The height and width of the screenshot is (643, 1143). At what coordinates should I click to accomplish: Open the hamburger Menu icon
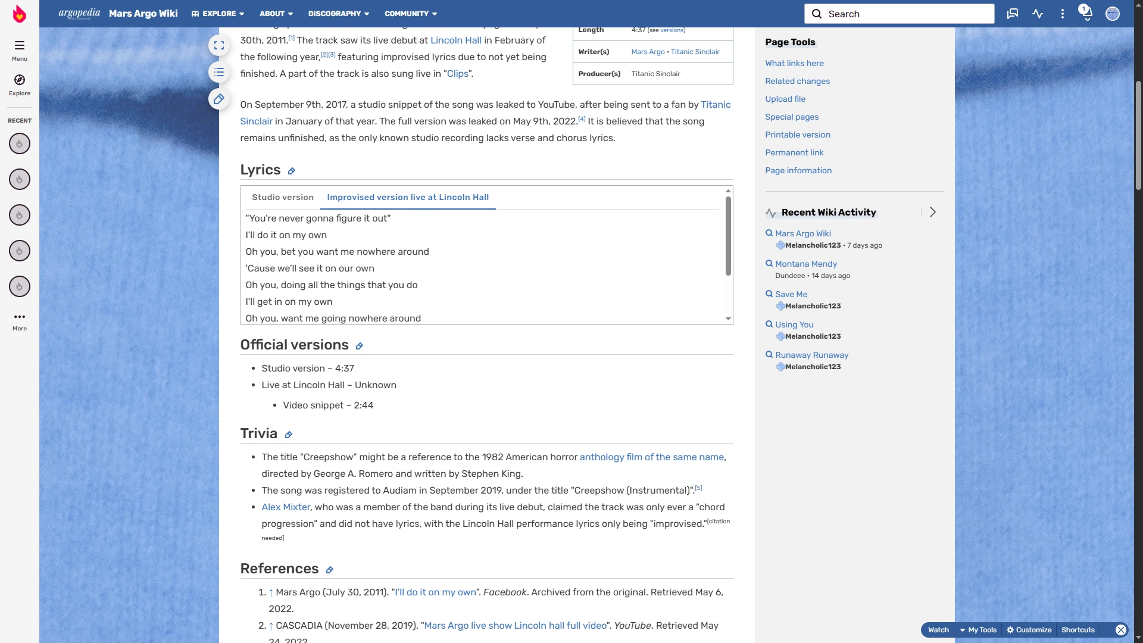(x=20, y=46)
